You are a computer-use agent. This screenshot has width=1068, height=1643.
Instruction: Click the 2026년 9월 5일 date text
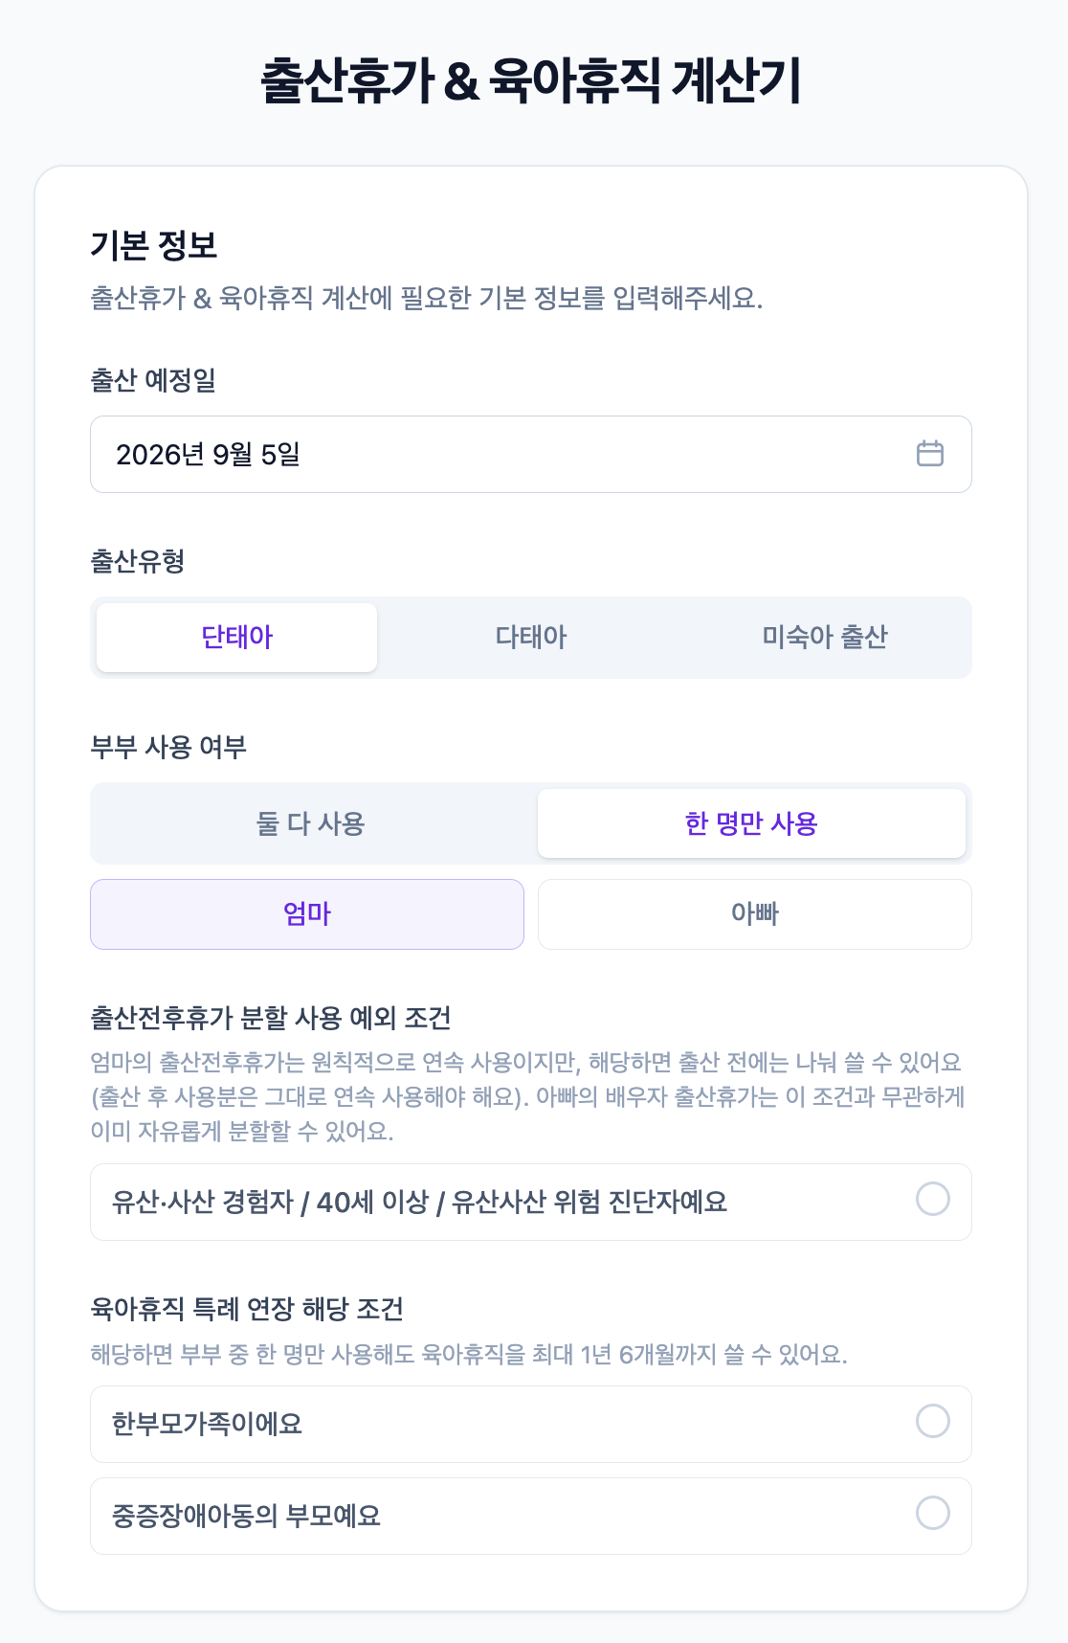[209, 455]
